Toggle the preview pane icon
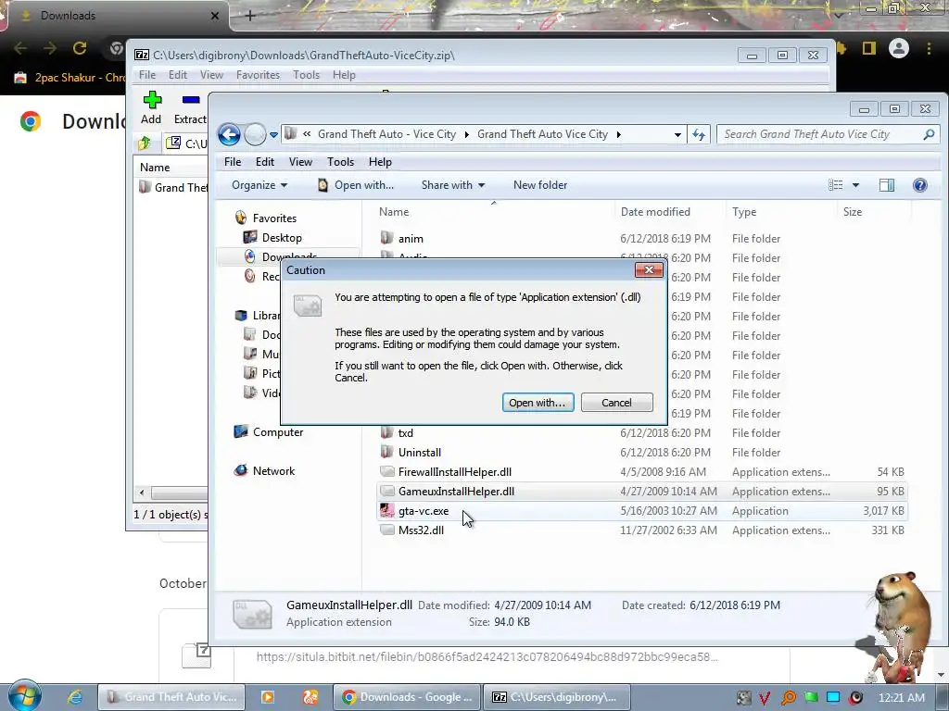Viewport: 949px width, 711px height. (887, 185)
